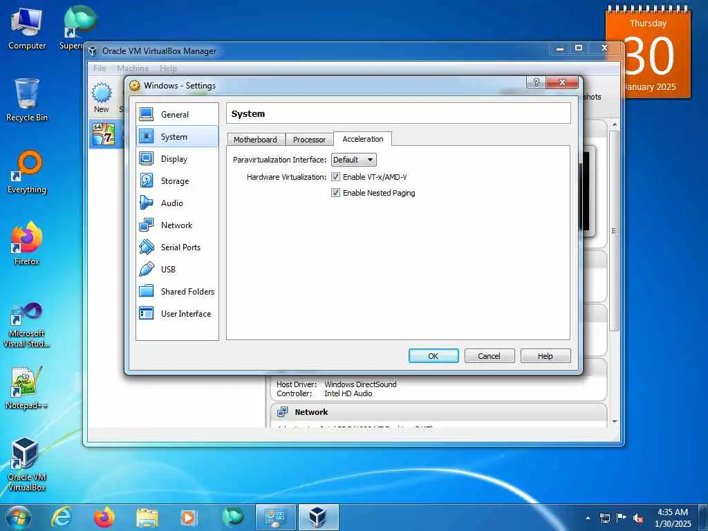
Task: Select the General settings category icon
Action: [x=147, y=114]
